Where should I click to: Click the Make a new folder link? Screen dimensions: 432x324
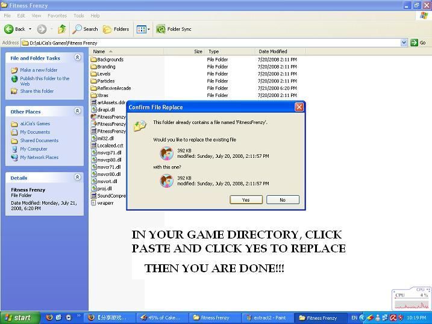tap(39, 70)
